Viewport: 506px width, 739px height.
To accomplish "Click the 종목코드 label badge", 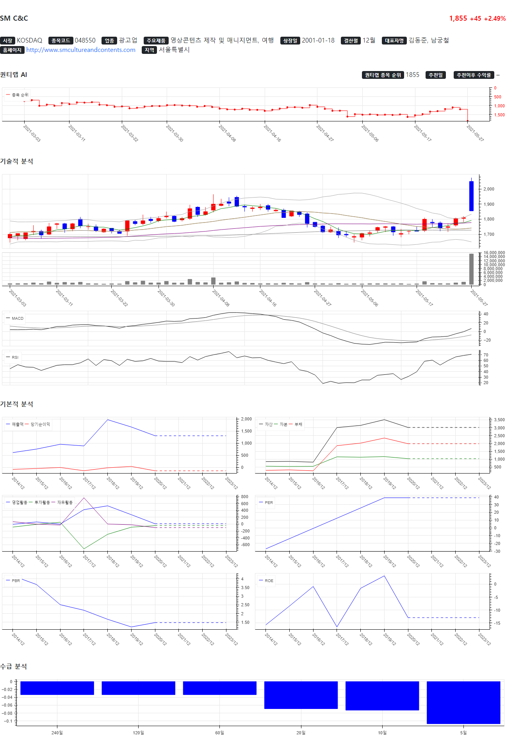I will [61, 41].
